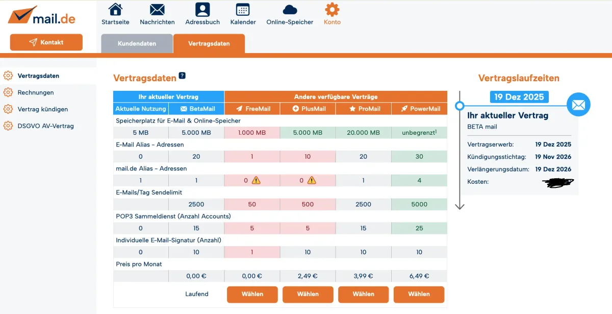Image resolution: width=612 pixels, height=314 pixels.
Task: Click the 'BETA mail' contract name
Action: [x=482, y=127]
